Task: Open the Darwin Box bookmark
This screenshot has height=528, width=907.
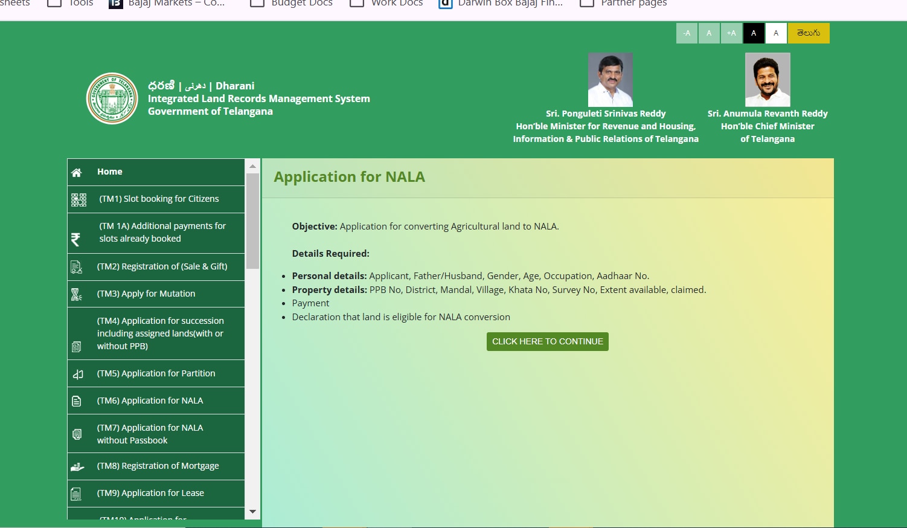Action: (x=501, y=4)
